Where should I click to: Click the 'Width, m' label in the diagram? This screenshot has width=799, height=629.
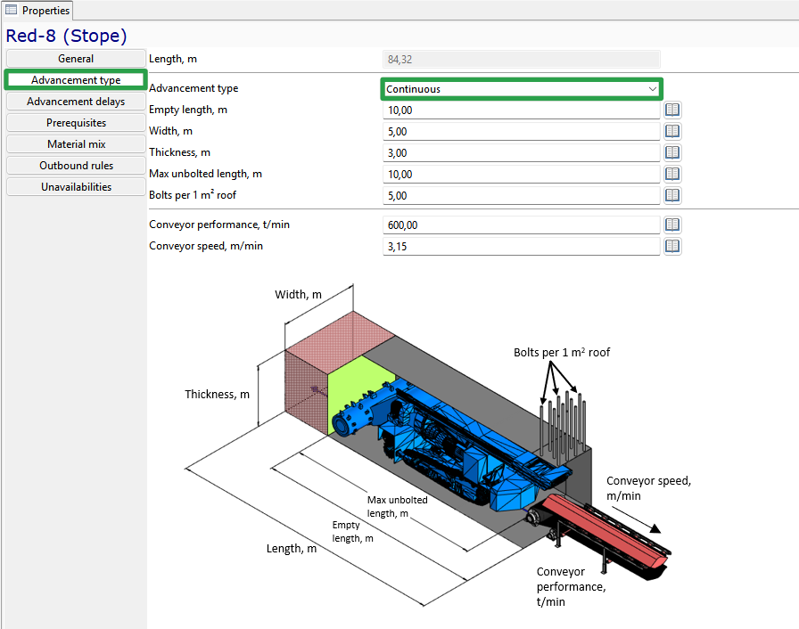[298, 294]
